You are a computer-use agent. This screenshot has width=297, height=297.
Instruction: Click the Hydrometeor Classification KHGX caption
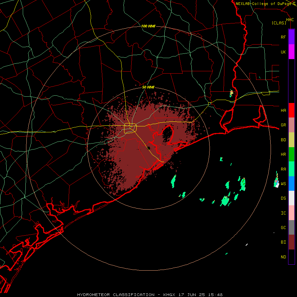(150, 295)
